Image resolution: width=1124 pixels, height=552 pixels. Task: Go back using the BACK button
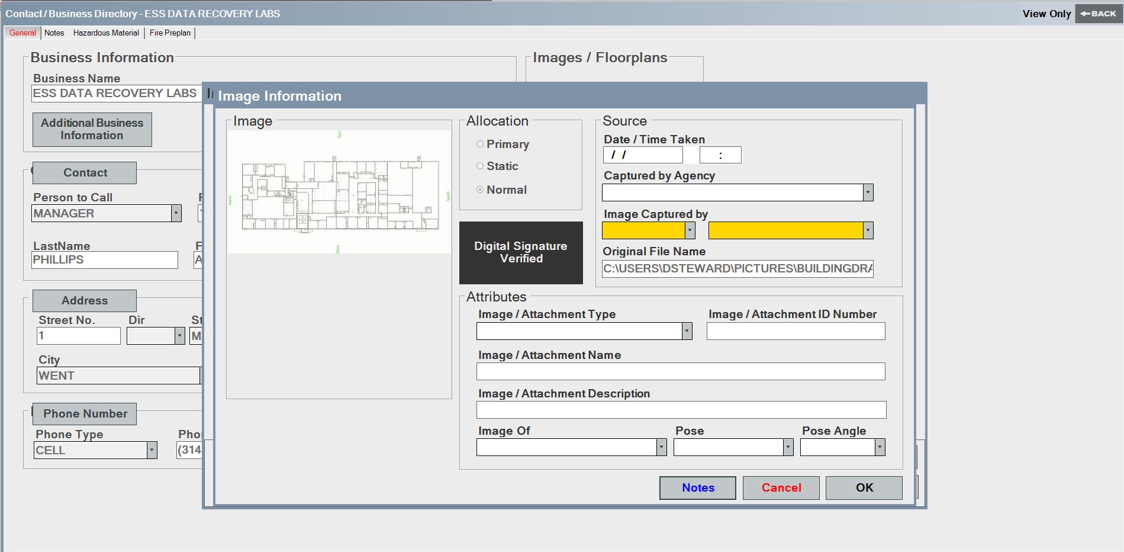click(x=1099, y=14)
